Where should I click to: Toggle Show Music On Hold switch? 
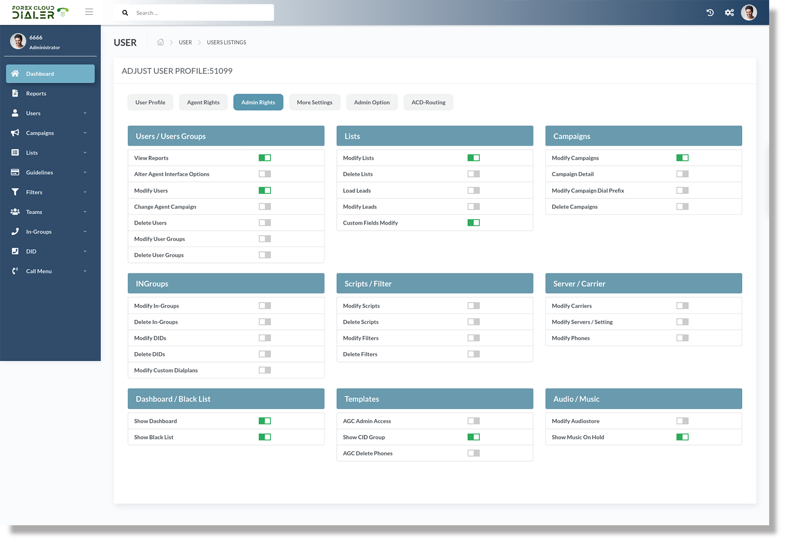click(682, 437)
